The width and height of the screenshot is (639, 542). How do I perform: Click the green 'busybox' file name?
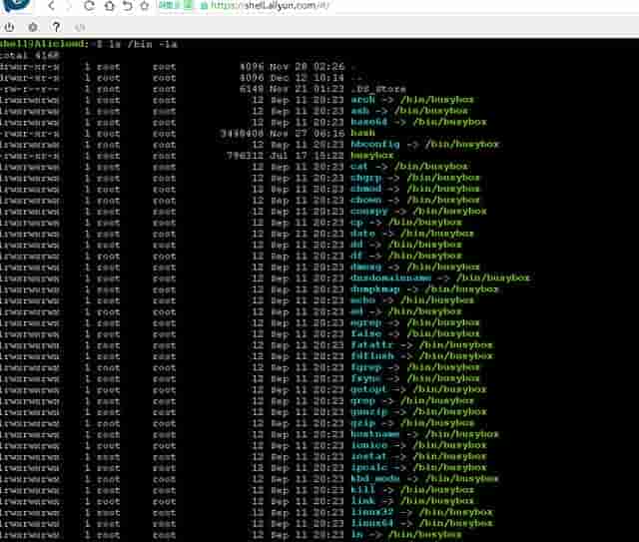click(372, 156)
